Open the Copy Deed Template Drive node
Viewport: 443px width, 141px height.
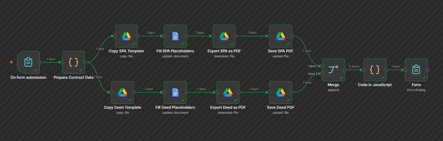point(123,92)
